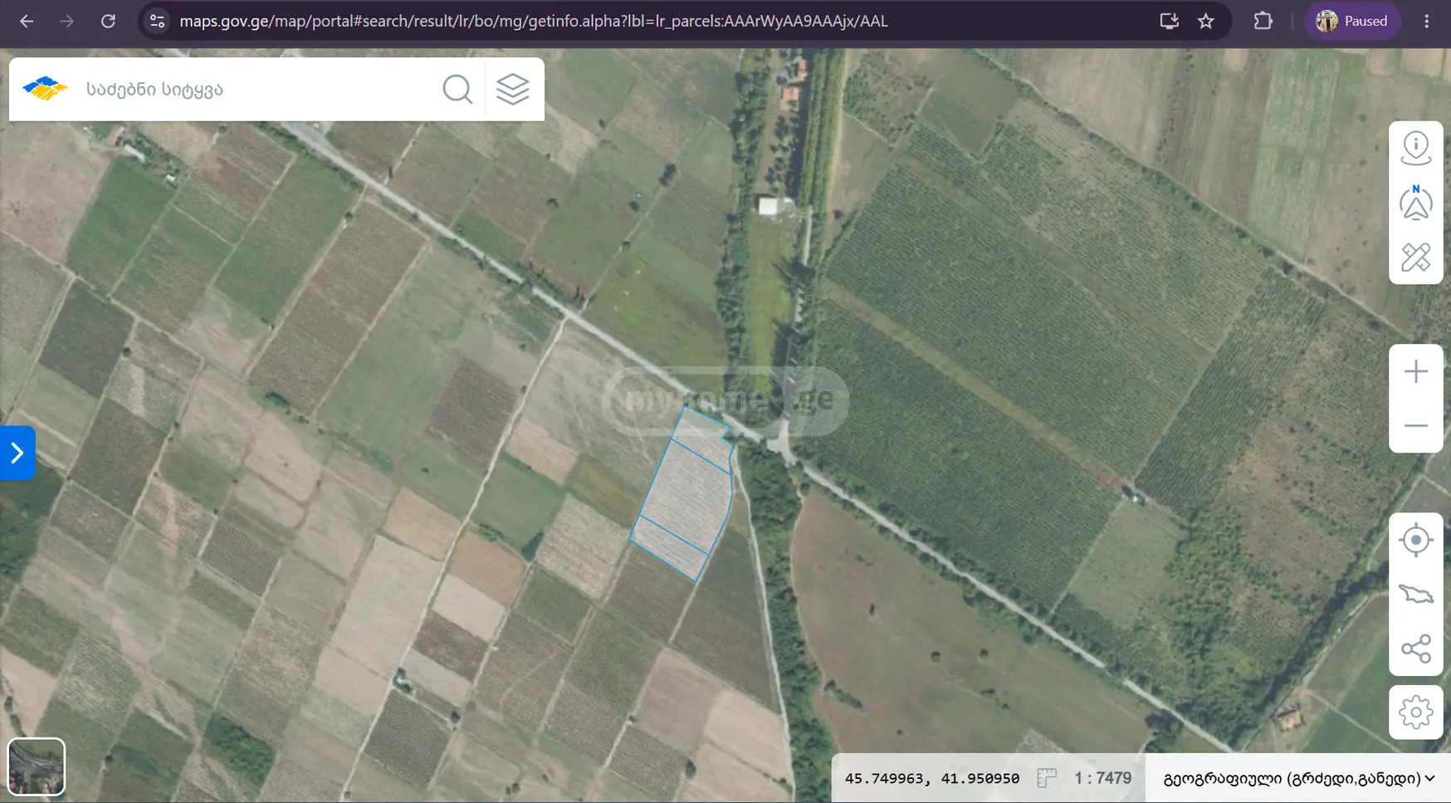This screenshot has height=803, width=1451.
Task: Open the map layers panel
Action: point(513,89)
